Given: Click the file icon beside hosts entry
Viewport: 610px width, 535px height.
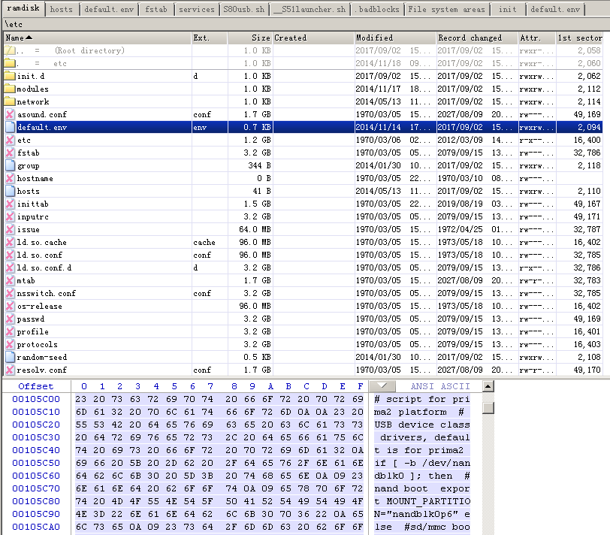Looking at the screenshot, I should tap(10, 191).
